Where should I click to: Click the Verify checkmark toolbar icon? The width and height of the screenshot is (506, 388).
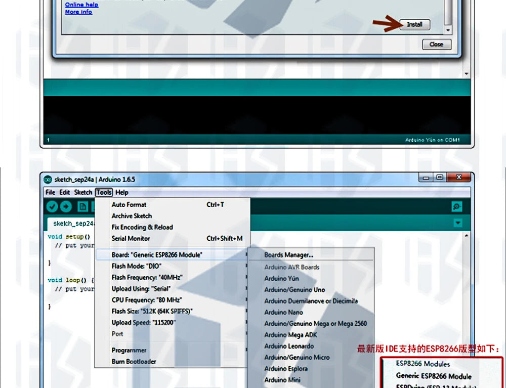tap(52, 206)
